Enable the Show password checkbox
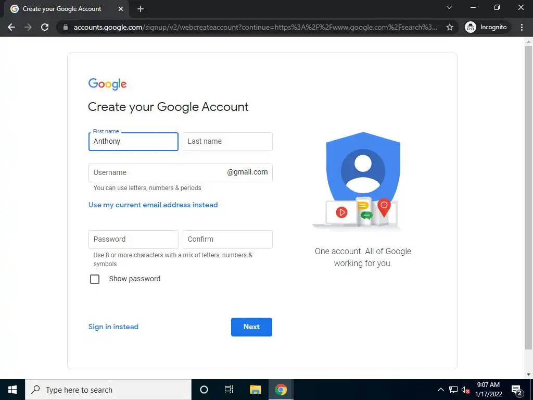Screen dimensions: 533x400 pyautogui.click(x=95, y=279)
